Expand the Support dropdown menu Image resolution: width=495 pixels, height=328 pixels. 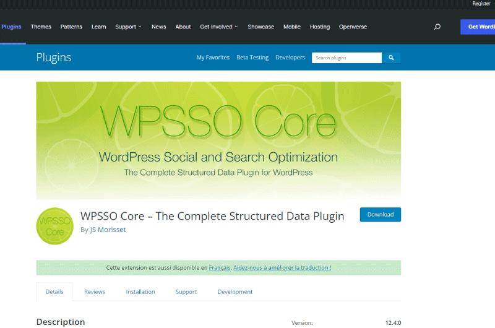pyautogui.click(x=128, y=27)
